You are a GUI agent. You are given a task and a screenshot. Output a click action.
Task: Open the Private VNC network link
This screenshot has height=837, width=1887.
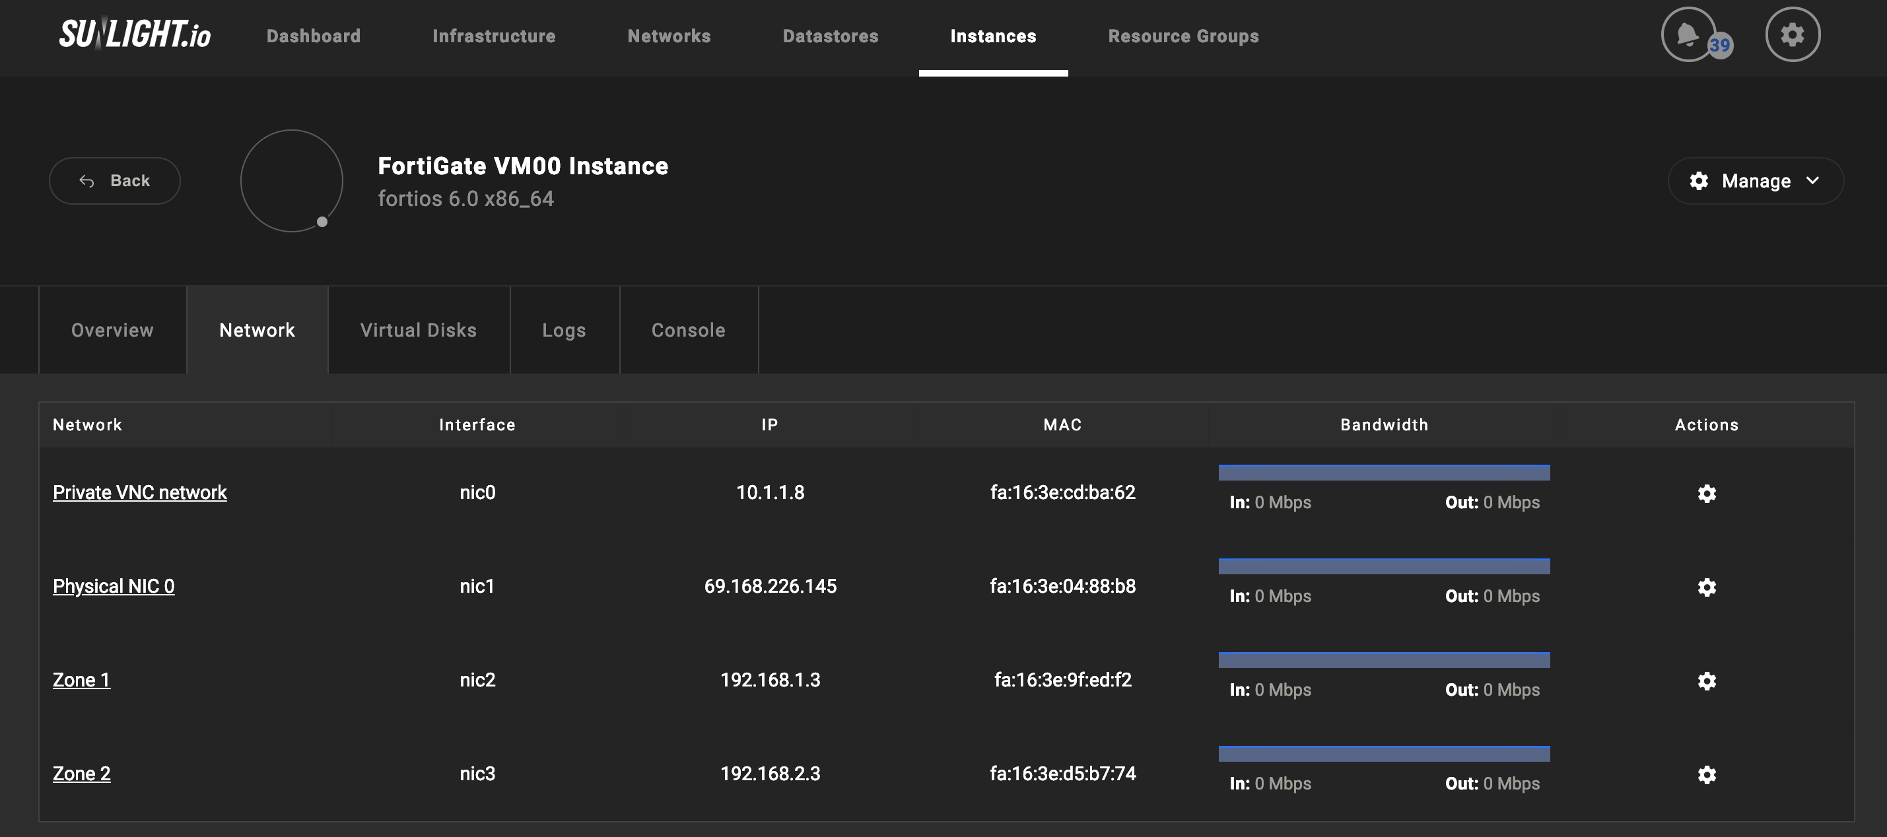pos(140,492)
